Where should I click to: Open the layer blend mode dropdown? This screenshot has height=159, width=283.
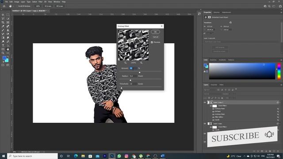(x=212, y=94)
